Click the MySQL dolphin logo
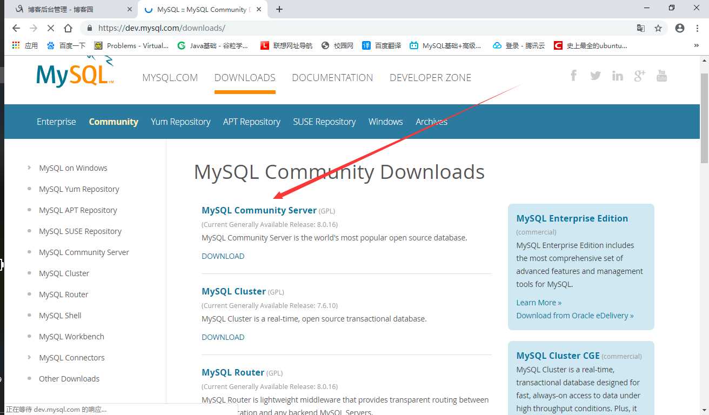709x415 pixels. coord(75,71)
